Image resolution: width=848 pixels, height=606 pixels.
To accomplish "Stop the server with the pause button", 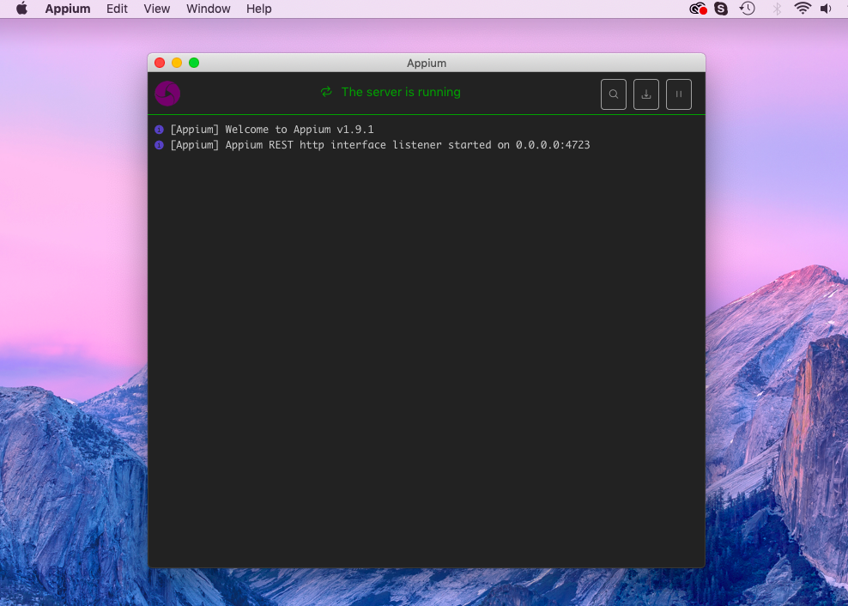I will coord(679,94).
